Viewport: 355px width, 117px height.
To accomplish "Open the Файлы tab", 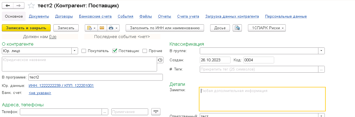I will (145, 16).
